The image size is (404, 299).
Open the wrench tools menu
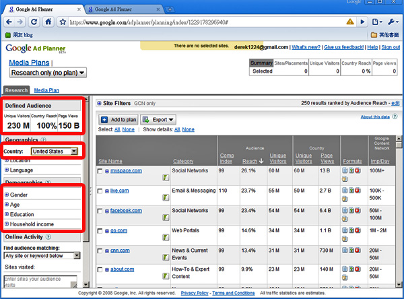pos(393,22)
